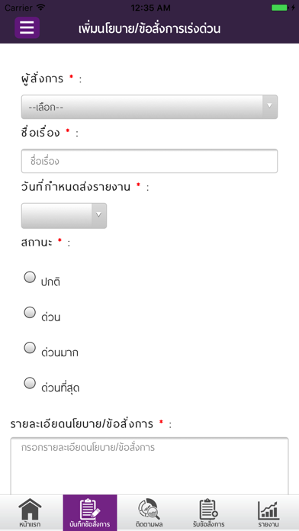Image resolution: width=299 pixels, height=531 pixels.
Task: Select the ปกติ radio button
Action: [x=30, y=278]
